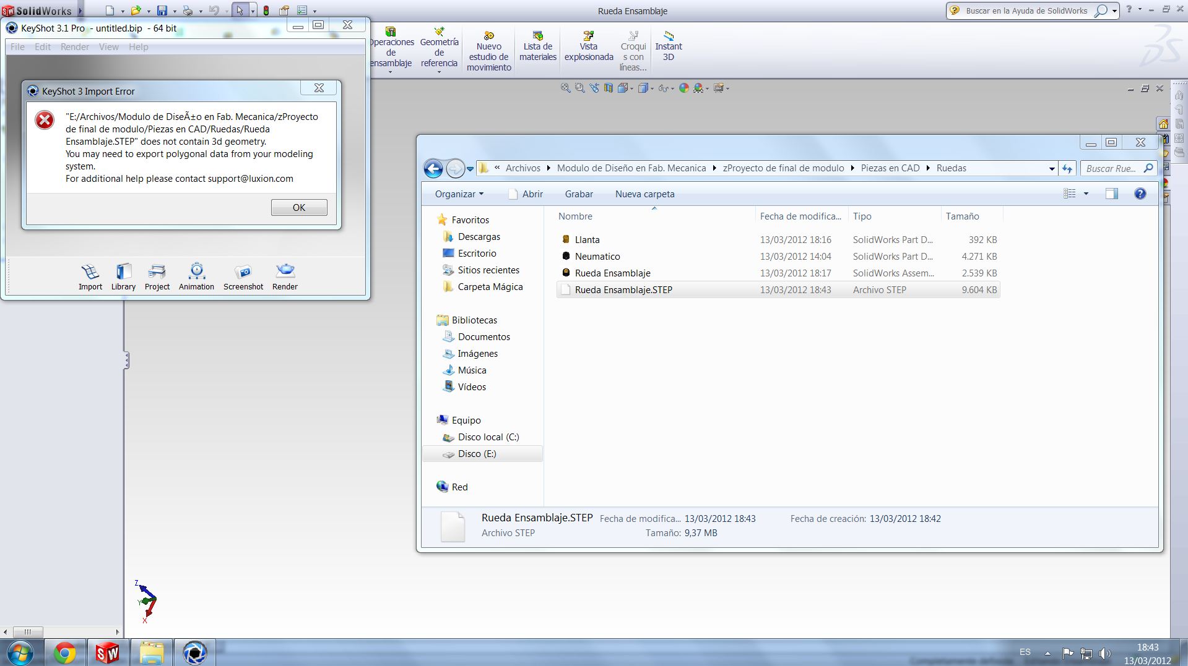This screenshot has width=1188, height=666.
Task: Click Chrome icon on taskbar
Action: click(64, 653)
